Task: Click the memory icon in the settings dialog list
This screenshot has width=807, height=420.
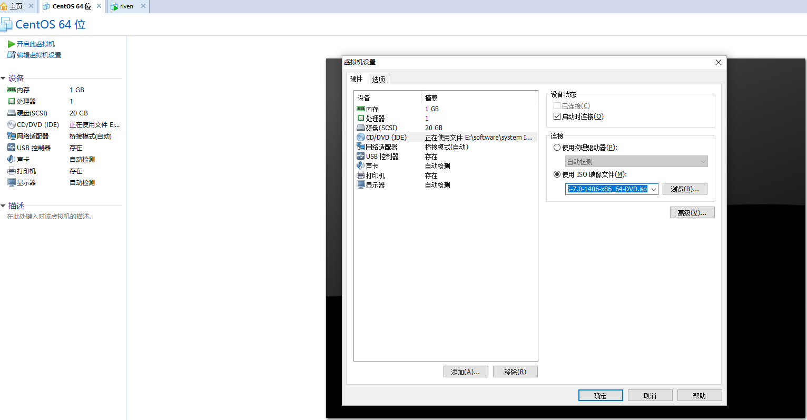Action: coord(361,109)
